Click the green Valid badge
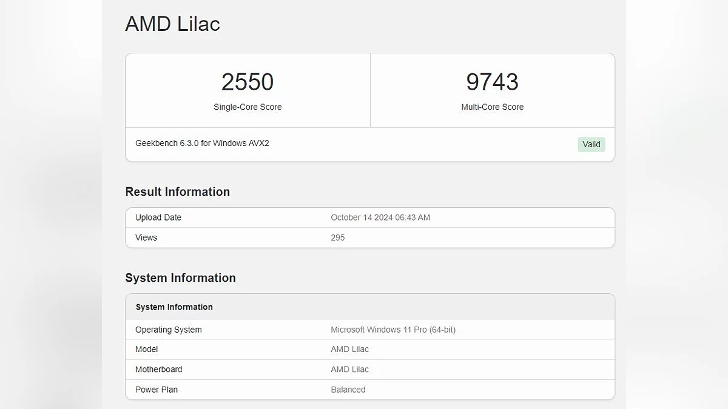728x409 pixels. click(x=591, y=144)
